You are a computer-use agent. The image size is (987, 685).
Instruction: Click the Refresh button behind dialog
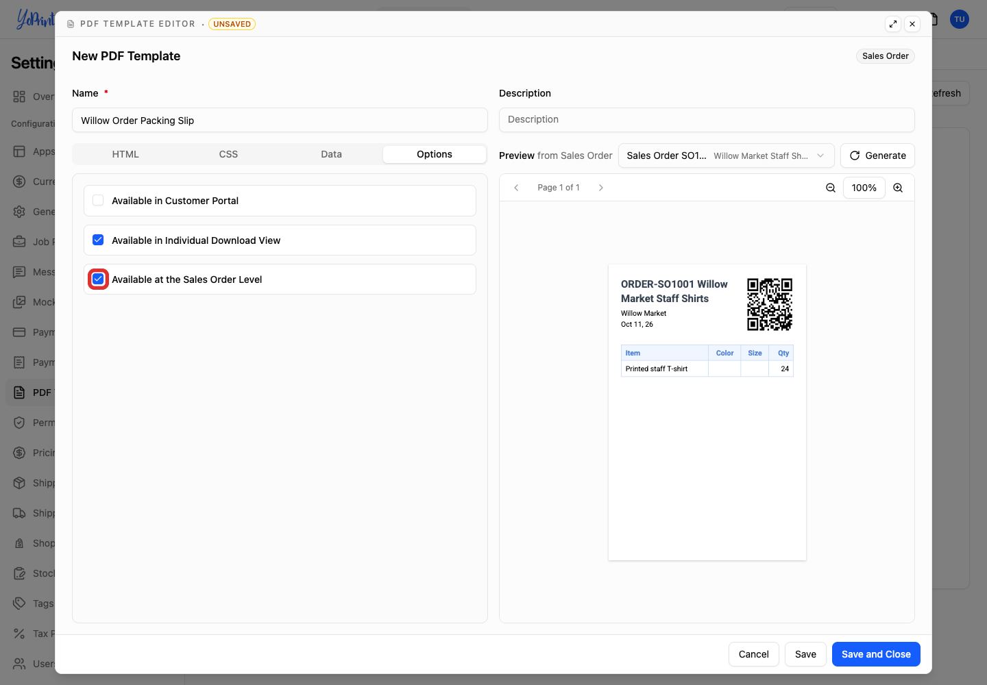(950, 93)
